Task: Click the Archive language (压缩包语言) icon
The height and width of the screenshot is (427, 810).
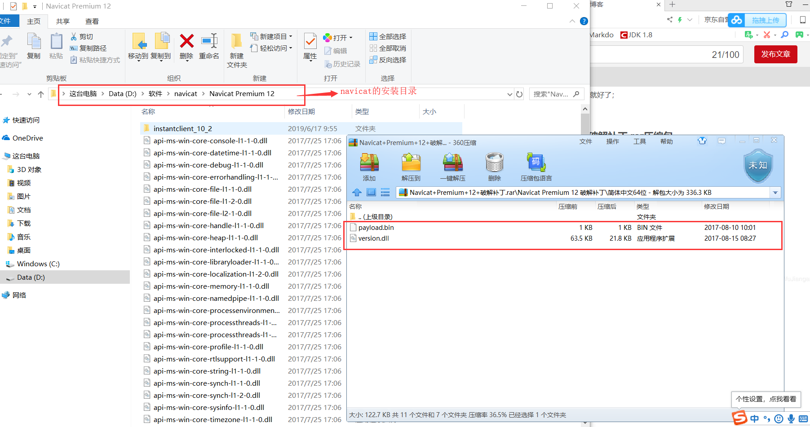Action: coord(536,163)
